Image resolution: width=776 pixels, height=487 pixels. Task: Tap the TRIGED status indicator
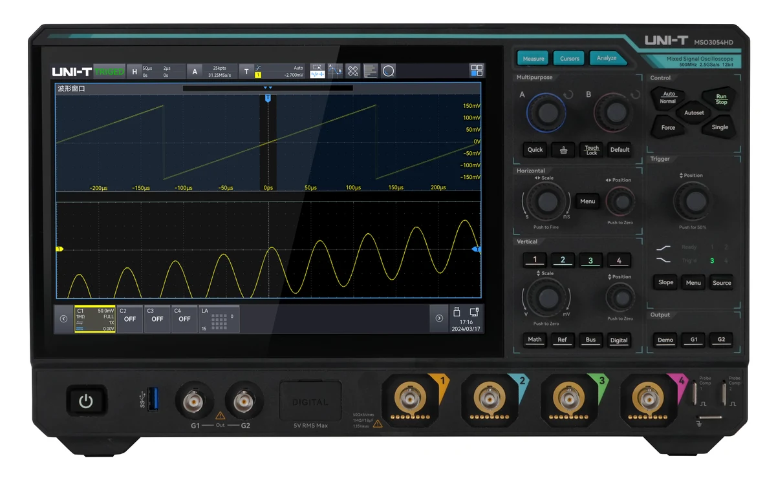tap(109, 71)
